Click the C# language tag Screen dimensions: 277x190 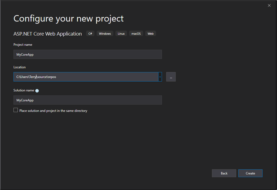pyautogui.click(x=90, y=34)
